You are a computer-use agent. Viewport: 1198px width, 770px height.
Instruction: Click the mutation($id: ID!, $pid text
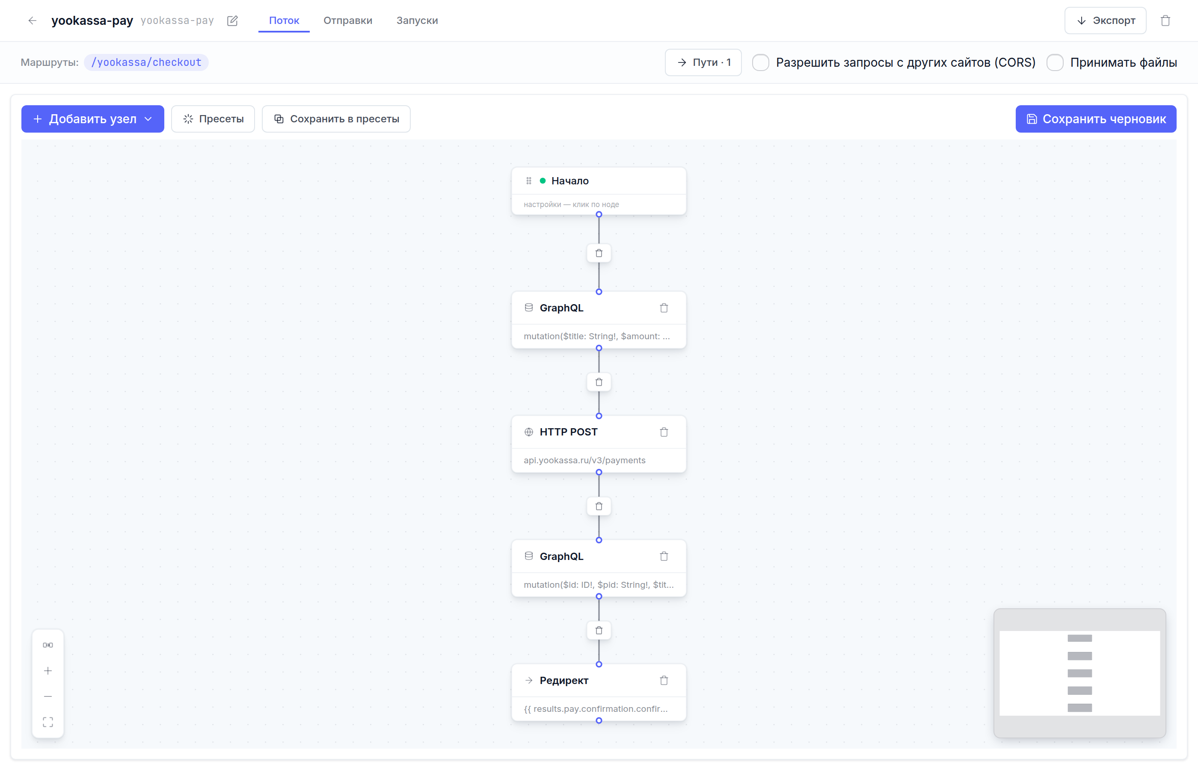(x=599, y=584)
